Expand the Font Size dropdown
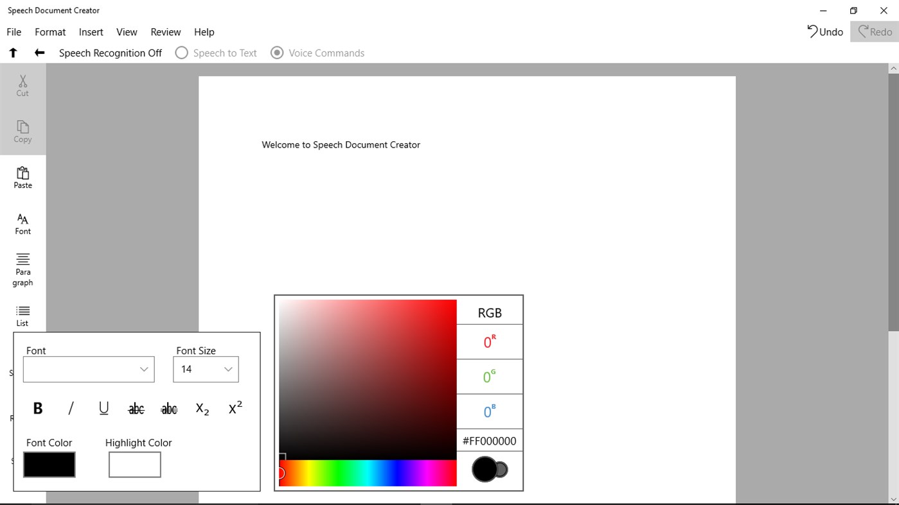This screenshot has height=505, width=899. (x=206, y=369)
